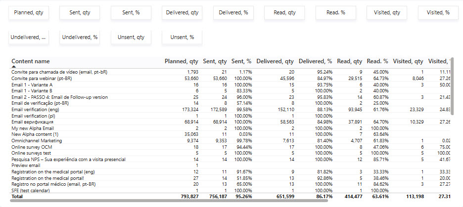Select the Email verification (eng) row
Viewport: 463px width, 207px height.
pos(231,109)
